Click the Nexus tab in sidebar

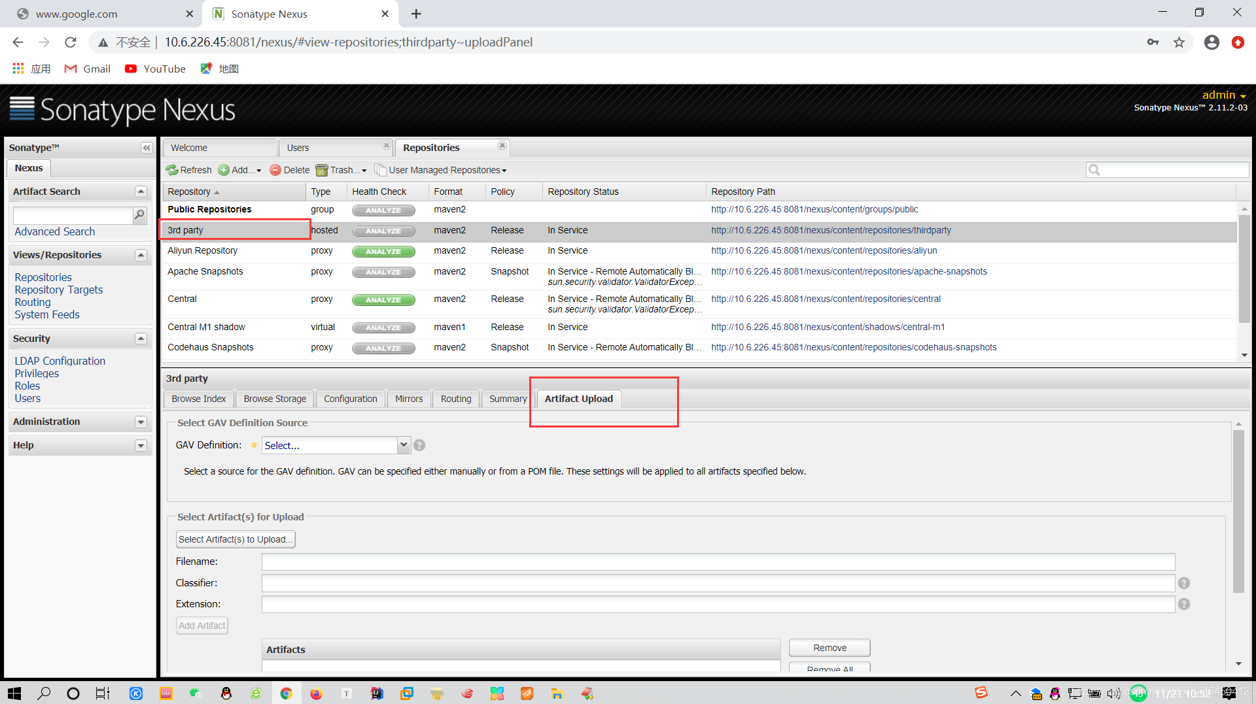[x=29, y=168]
